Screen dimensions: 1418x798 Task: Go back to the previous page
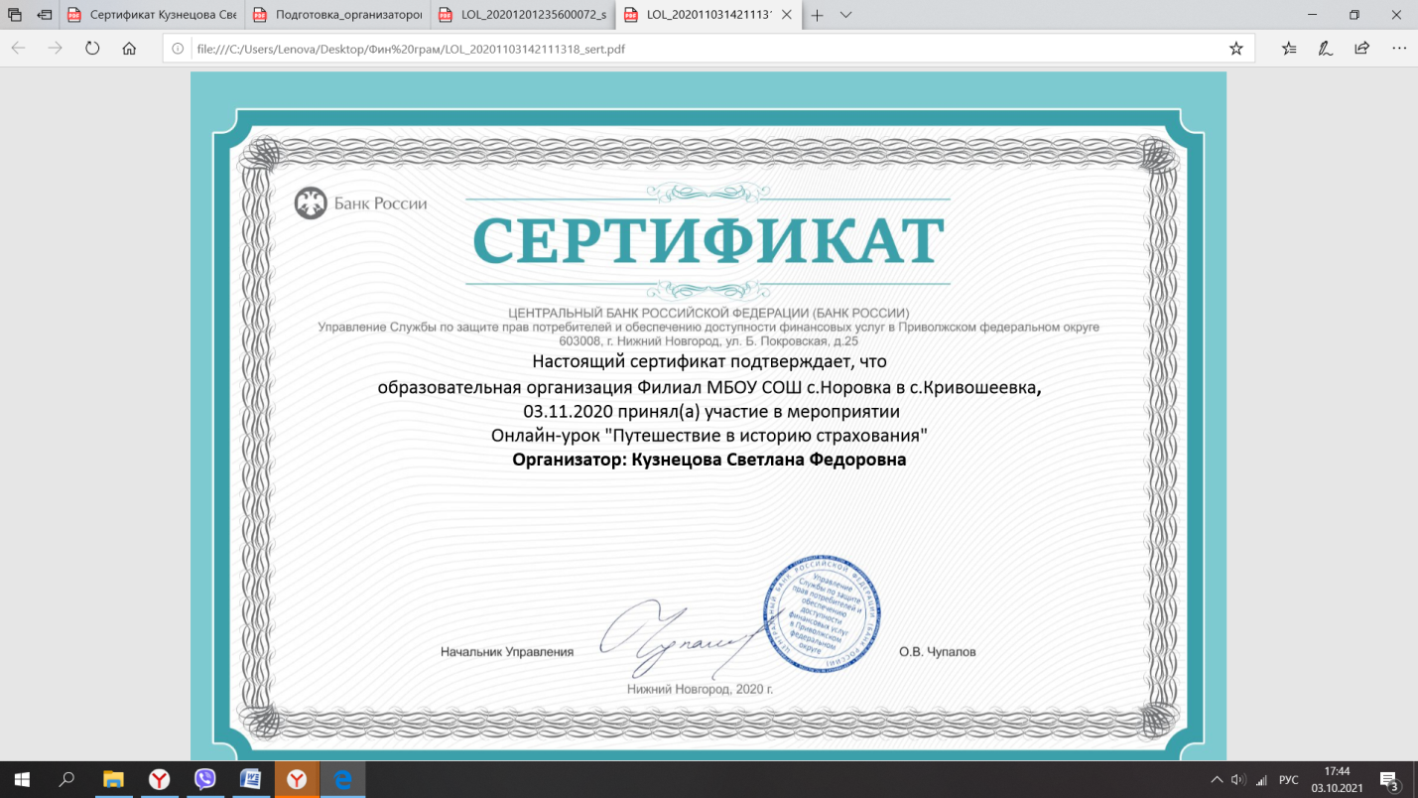18,48
